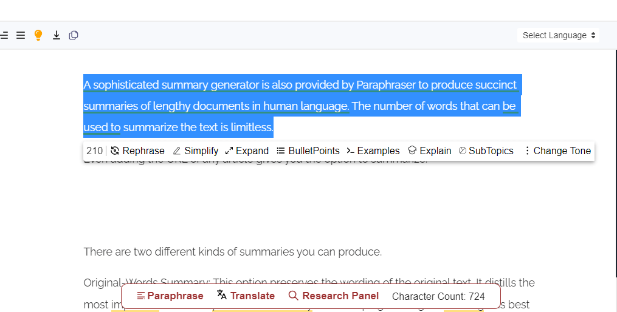The height and width of the screenshot is (312, 617).
Task: Click the Character Count display
Action: (x=438, y=296)
